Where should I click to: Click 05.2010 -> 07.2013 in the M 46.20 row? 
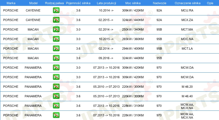pyautogui.click(x=106, y=87)
